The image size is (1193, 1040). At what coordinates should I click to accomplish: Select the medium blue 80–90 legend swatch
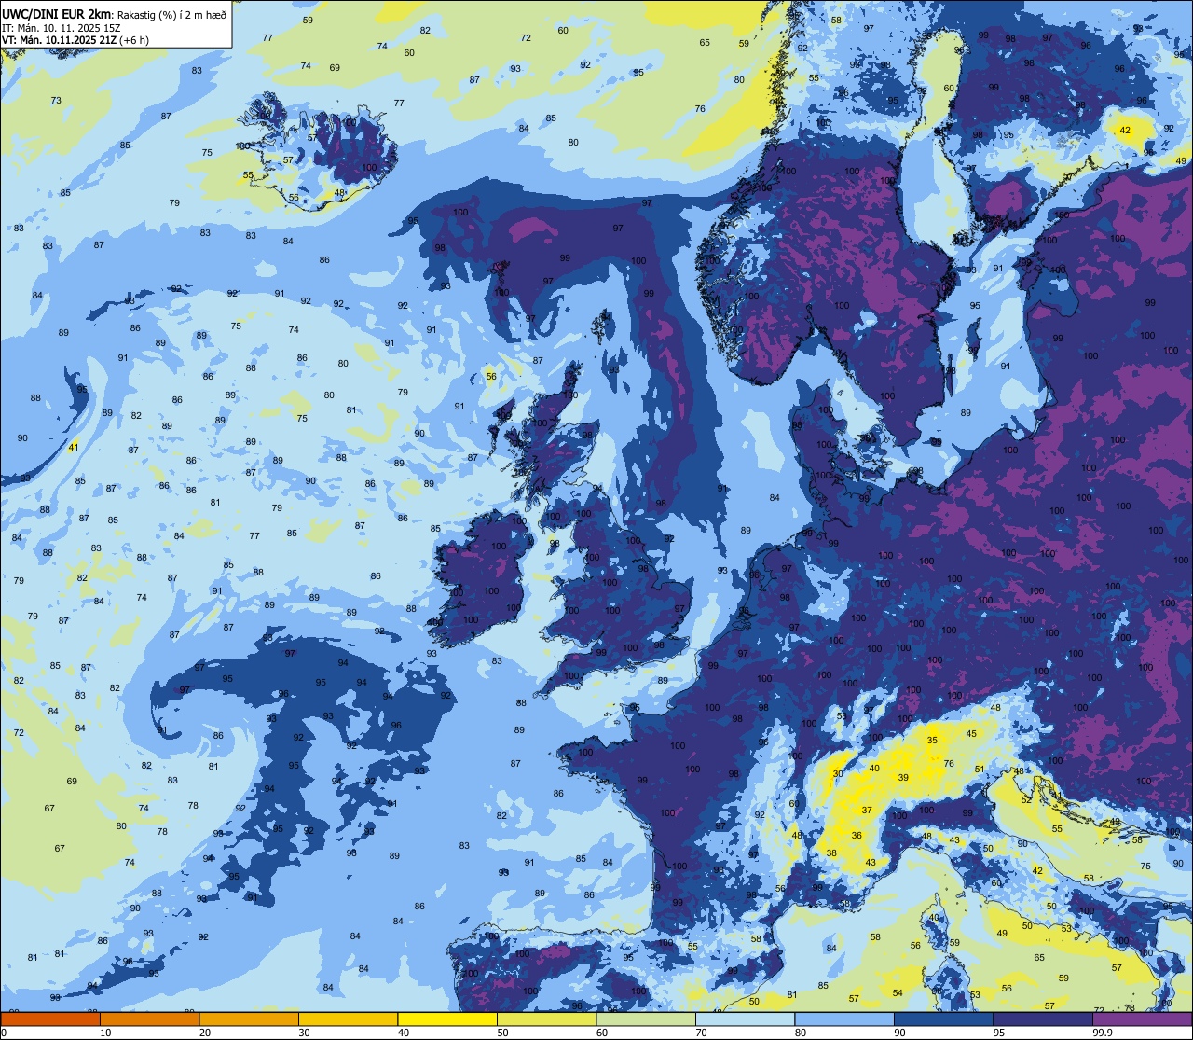[844, 1019]
